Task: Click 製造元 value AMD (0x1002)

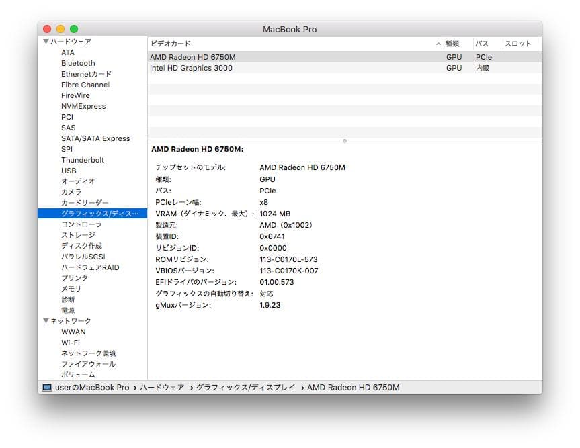Action: (x=286, y=225)
